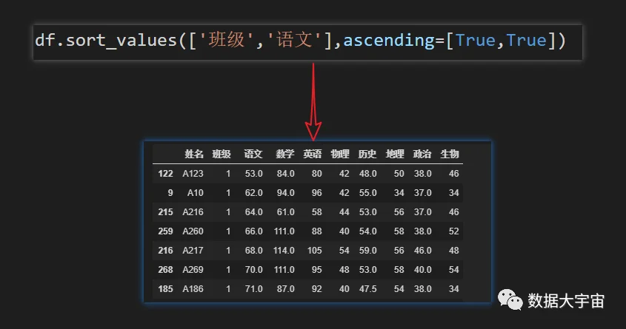626x329 pixels.
Task: Click 英语 value 92 in row A186
Action: tap(317, 289)
